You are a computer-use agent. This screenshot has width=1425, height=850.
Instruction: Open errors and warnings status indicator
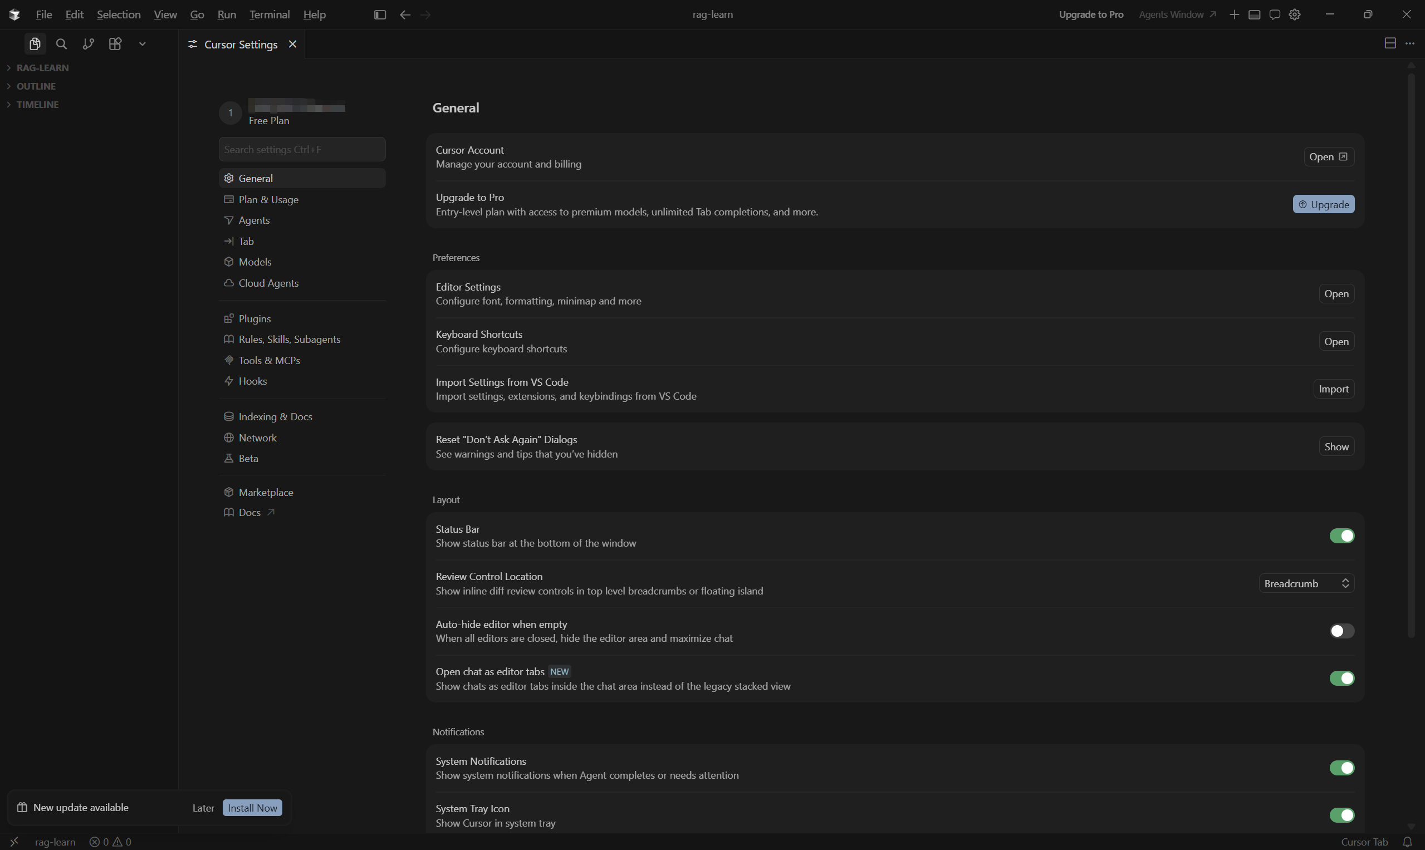pos(110,842)
